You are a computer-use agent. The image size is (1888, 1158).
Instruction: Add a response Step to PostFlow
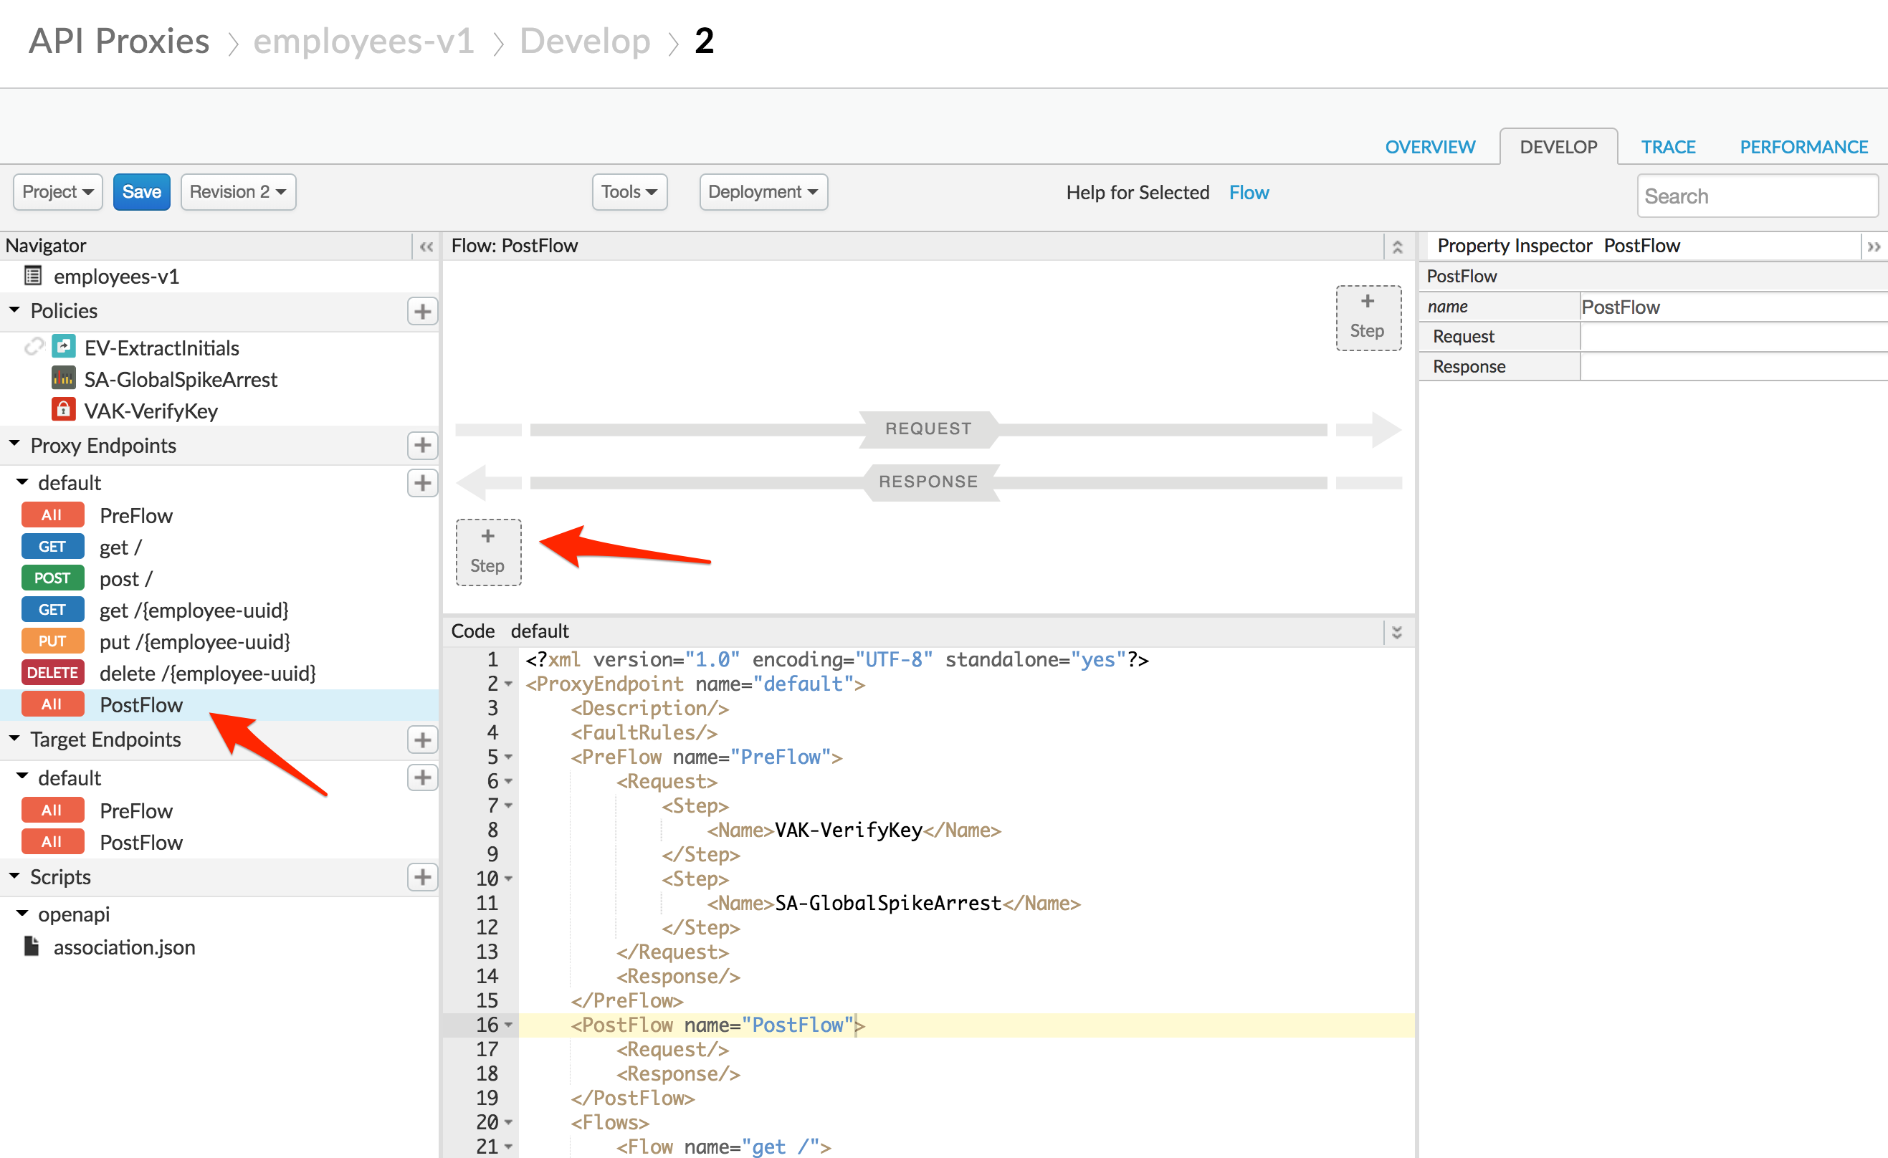click(x=488, y=552)
